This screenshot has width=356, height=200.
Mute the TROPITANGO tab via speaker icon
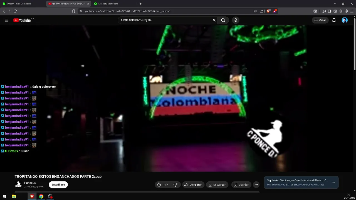(x=53, y=4)
